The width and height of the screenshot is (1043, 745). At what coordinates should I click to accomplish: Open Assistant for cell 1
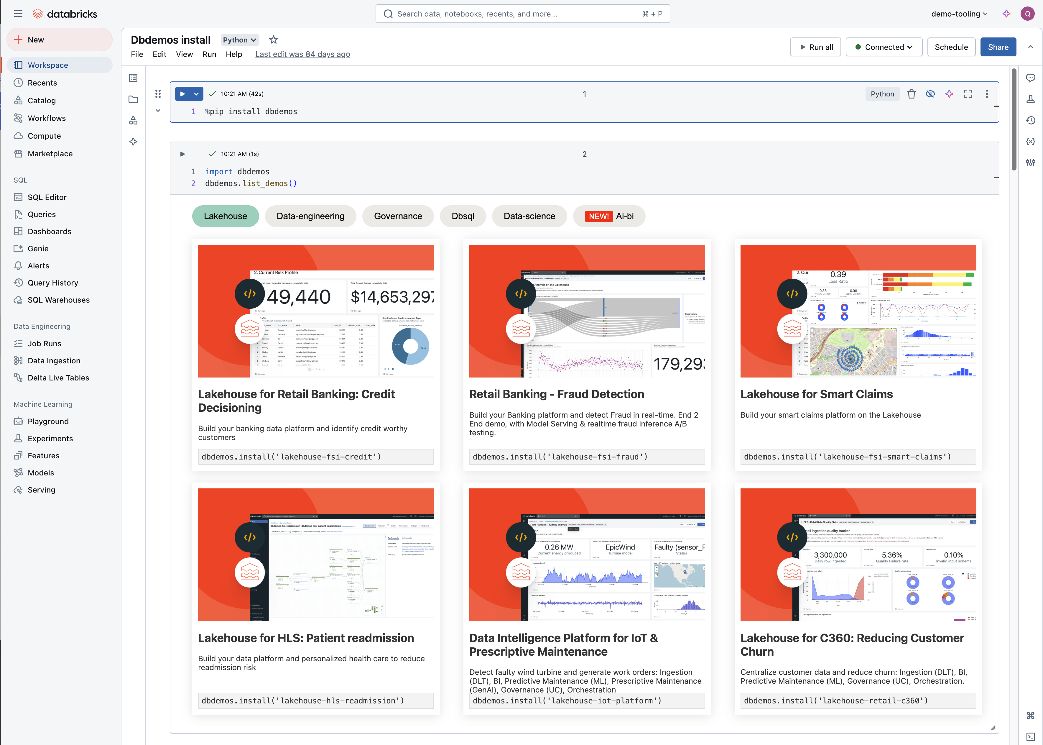(949, 93)
